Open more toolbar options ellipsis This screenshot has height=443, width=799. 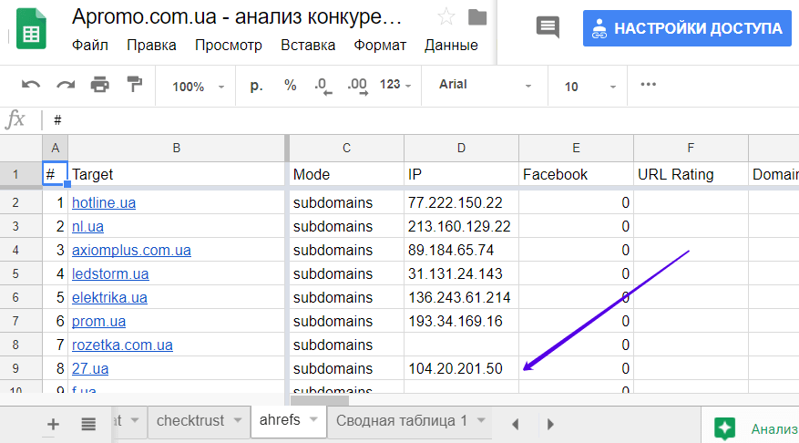point(649,85)
